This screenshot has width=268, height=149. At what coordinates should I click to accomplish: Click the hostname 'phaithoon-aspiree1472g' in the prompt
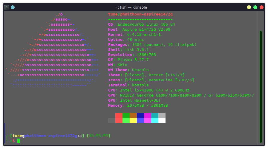51,136
